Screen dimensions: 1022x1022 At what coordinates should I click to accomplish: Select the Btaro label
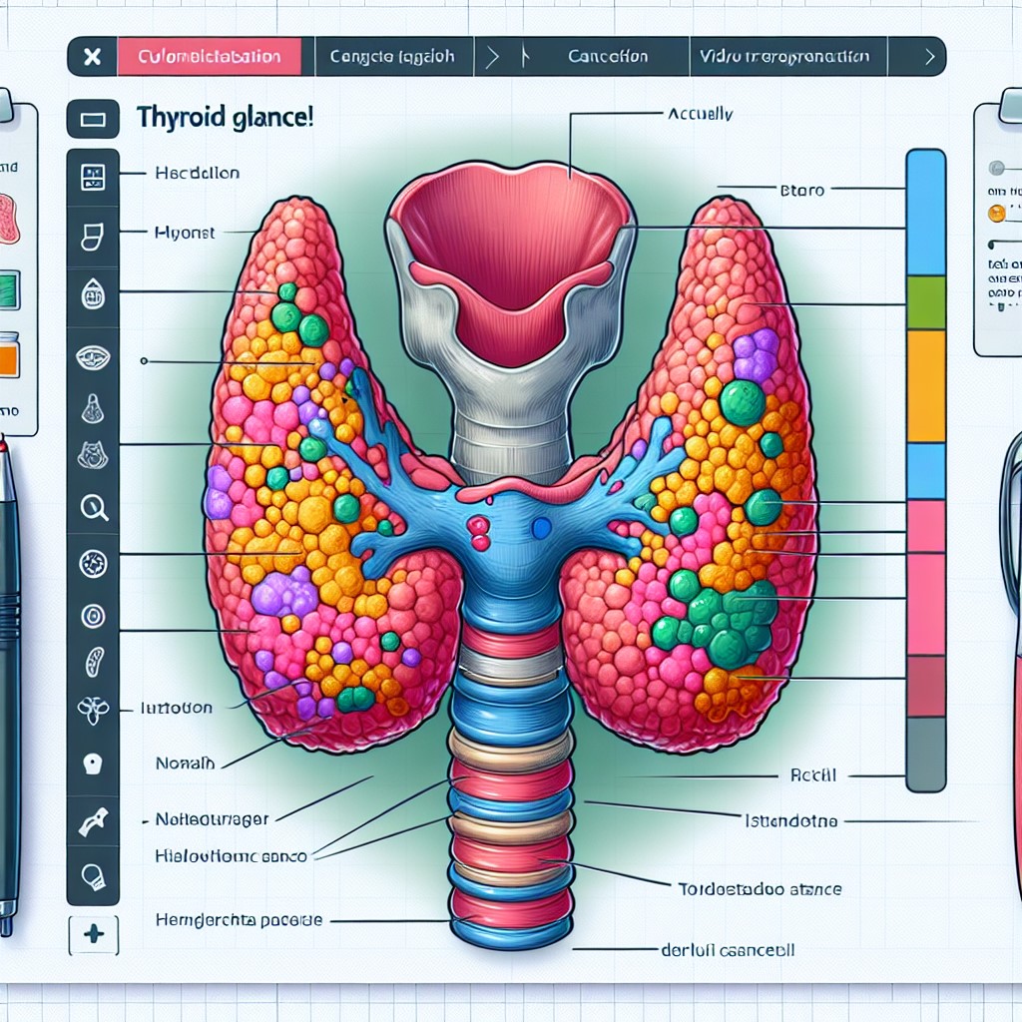(802, 191)
